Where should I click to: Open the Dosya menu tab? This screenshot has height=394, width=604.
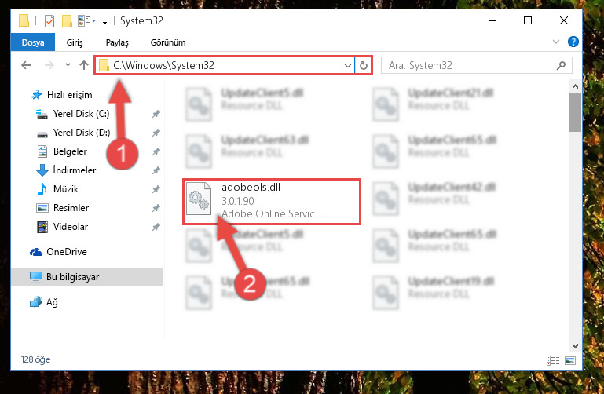pyautogui.click(x=33, y=42)
